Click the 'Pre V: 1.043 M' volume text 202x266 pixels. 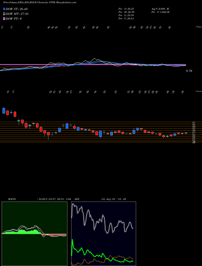pyautogui.click(x=161, y=12)
